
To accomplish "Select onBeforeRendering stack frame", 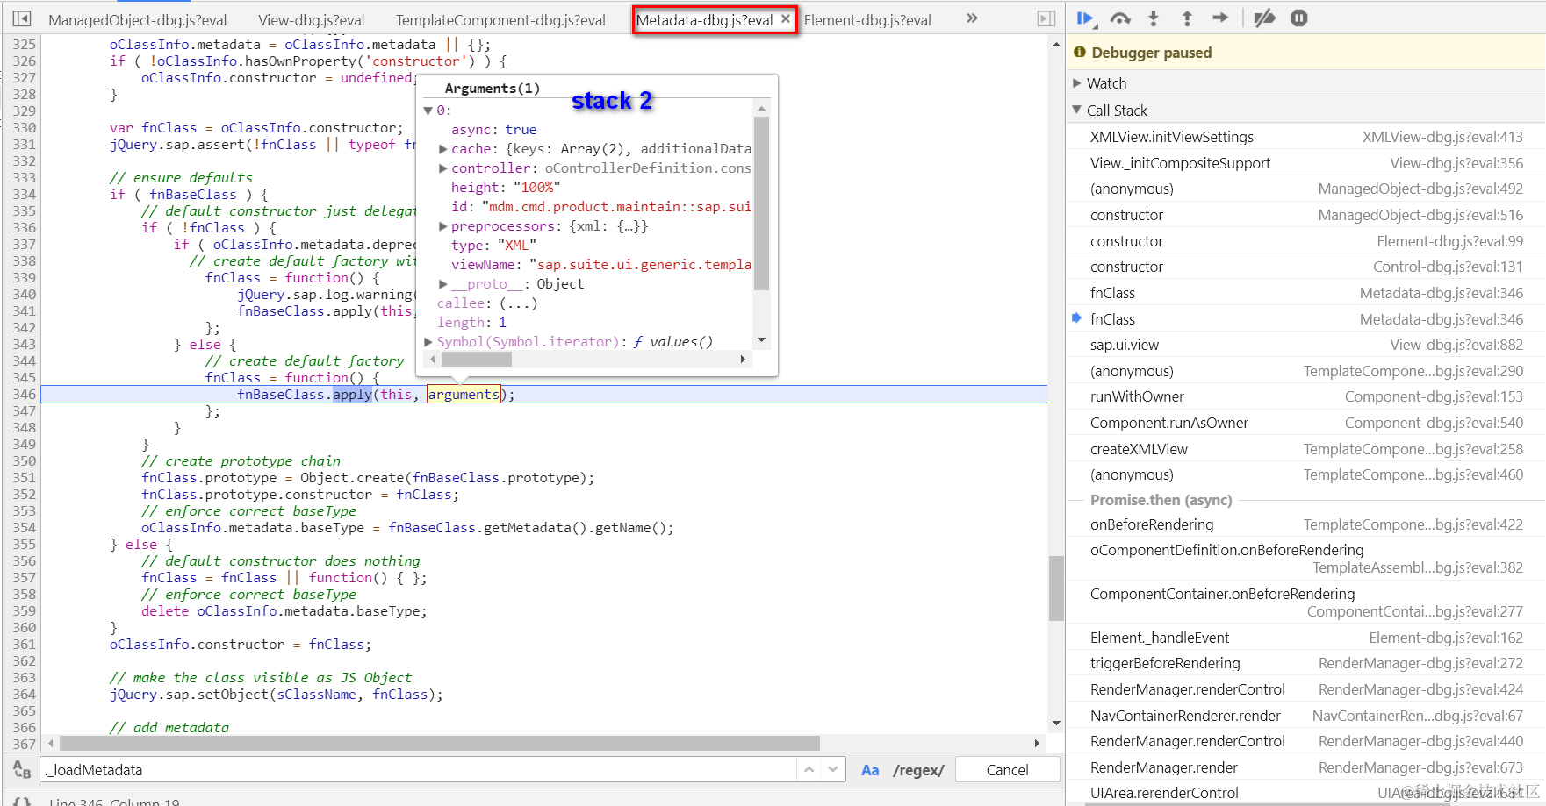I will coord(1305,524).
